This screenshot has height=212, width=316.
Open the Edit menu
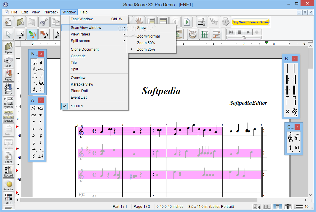(25, 12)
